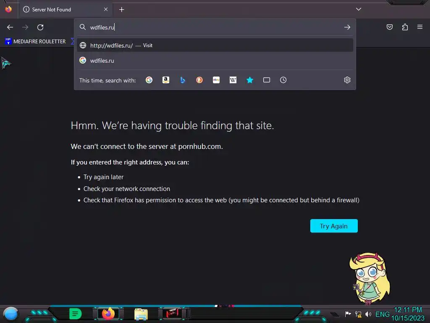Search this time with Amazon
The height and width of the screenshot is (323, 430).
165,80
